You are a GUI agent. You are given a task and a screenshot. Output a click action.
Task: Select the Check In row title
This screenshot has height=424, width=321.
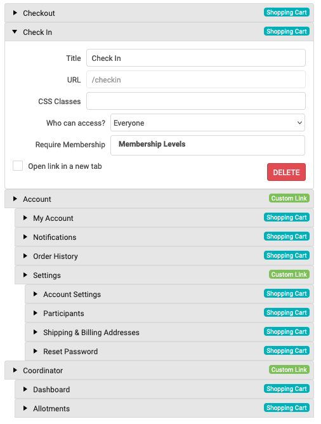37,32
